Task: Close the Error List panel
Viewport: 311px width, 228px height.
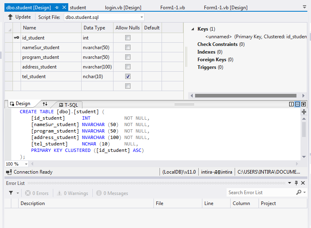Action: click(303, 183)
